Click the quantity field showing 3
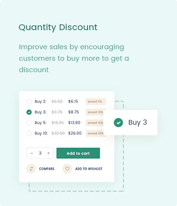 (x=40, y=153)
